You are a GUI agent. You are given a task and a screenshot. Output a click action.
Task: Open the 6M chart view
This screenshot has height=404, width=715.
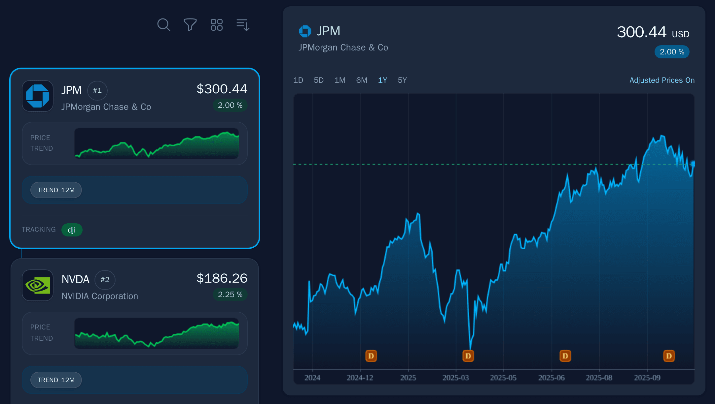pyautogui.click(x=362, y=80)
